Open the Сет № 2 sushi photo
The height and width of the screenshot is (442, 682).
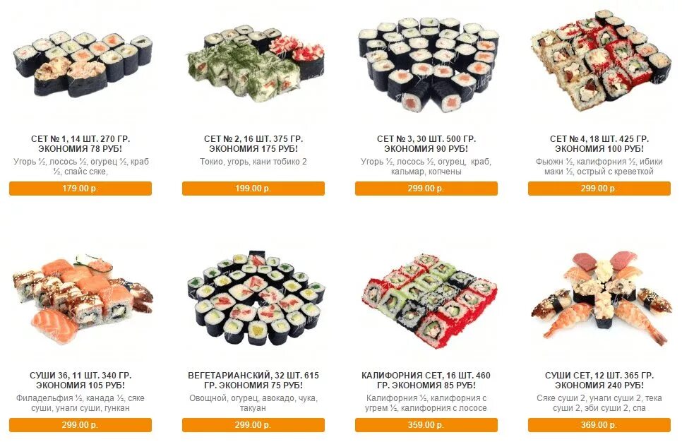click(256, 57)
